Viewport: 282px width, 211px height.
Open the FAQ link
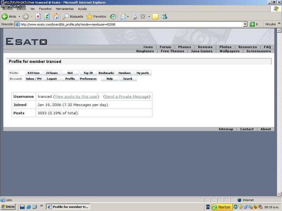(x=267, y=47)
